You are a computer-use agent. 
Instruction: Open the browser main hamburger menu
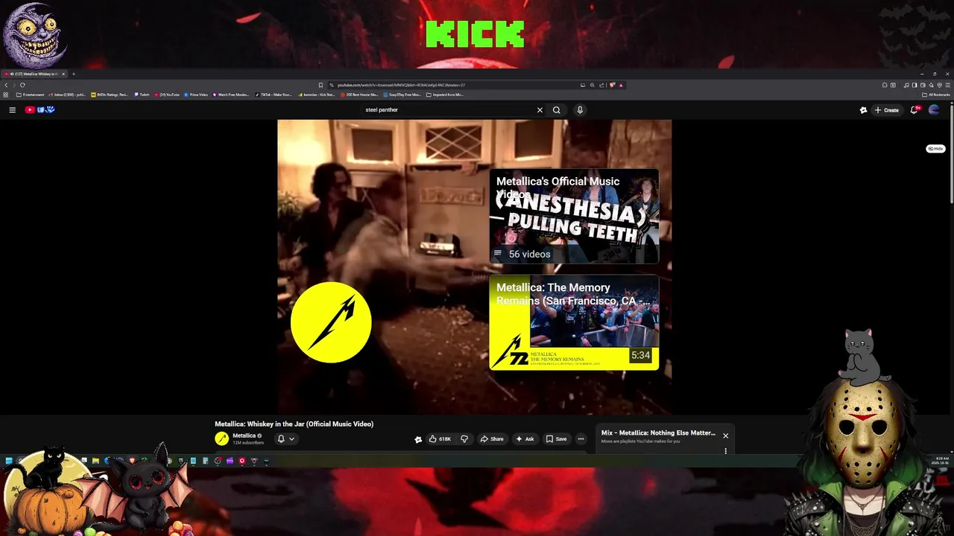(x=947, y=85)
